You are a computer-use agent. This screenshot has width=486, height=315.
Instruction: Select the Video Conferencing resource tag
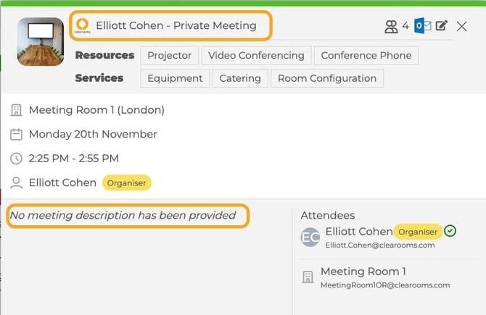pyautogui.click(x=256, y=56)
